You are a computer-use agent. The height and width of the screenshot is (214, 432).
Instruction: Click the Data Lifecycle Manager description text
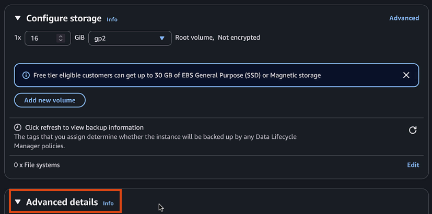155,141
